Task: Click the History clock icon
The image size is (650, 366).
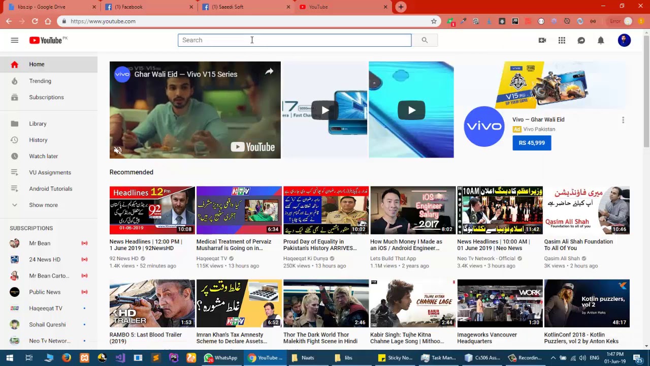Action: 15,140
